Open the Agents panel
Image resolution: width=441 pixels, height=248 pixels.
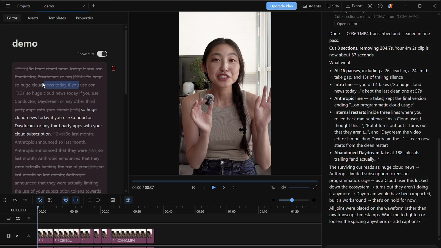point(311,6)
